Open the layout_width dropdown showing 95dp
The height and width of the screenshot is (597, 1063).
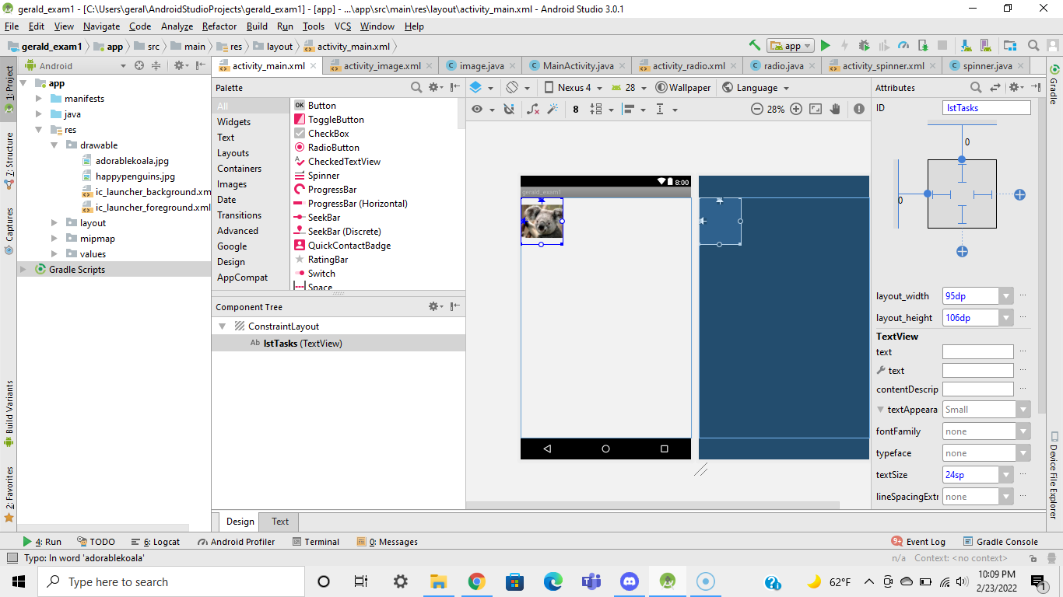coord(1006,295)
